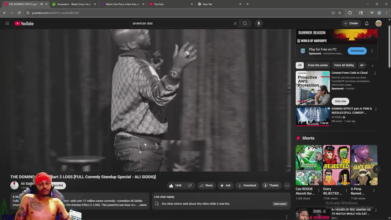Send a Thanks to the creator
This screenshot has width=391, height=220.
[271, 185]
